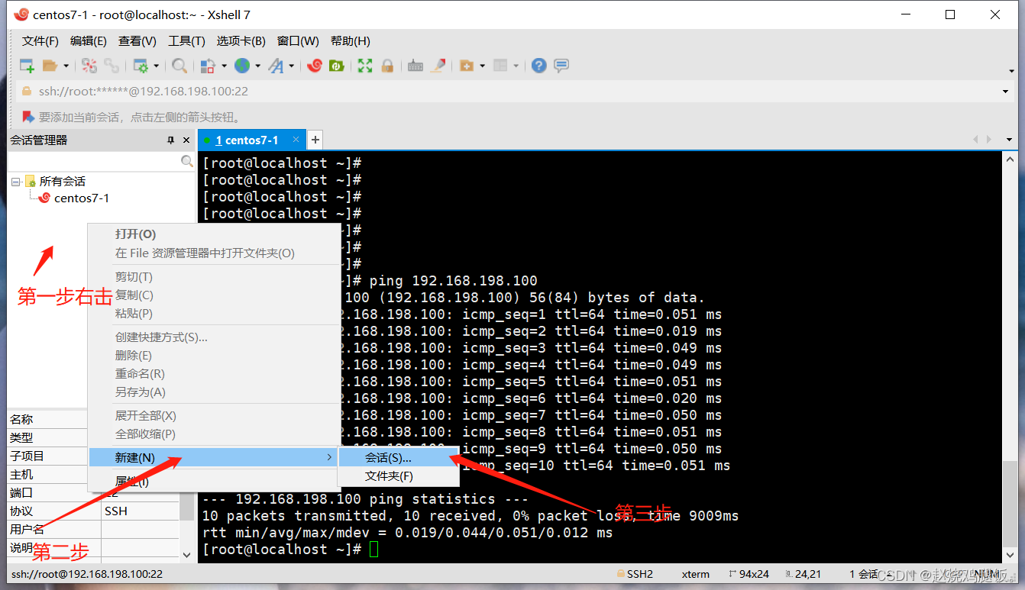Image resolution: width=1025 pixels, height=590 pixels.
Task: Close the centos7-1 tab
Action: 296,140
